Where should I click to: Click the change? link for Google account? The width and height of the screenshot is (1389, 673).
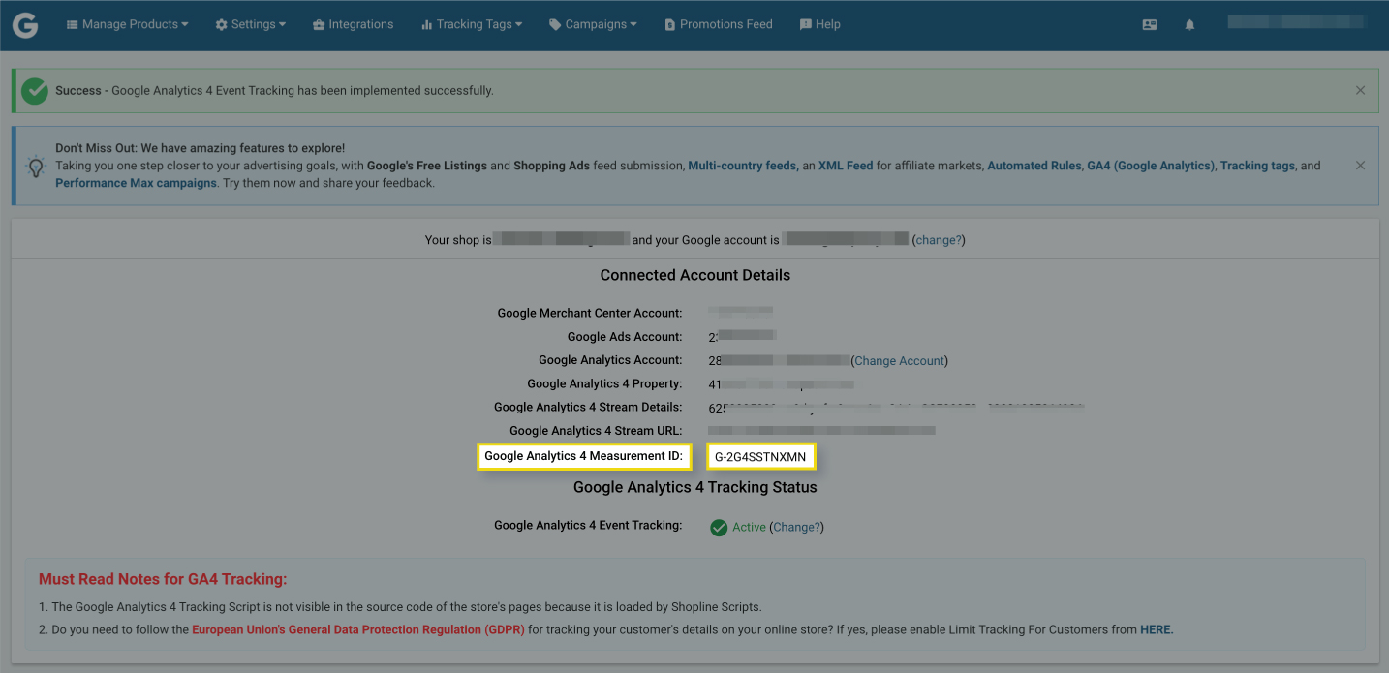(x=939, y=240)
